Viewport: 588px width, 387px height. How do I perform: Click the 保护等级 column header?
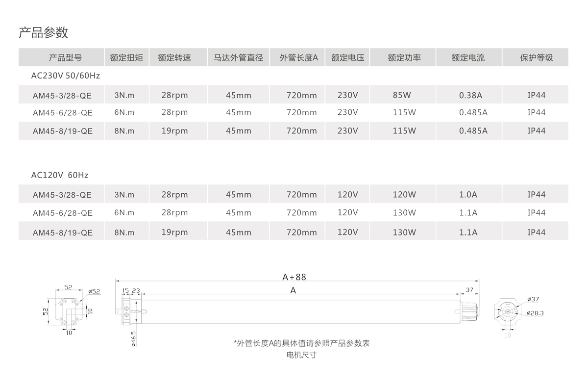point(537,57)
